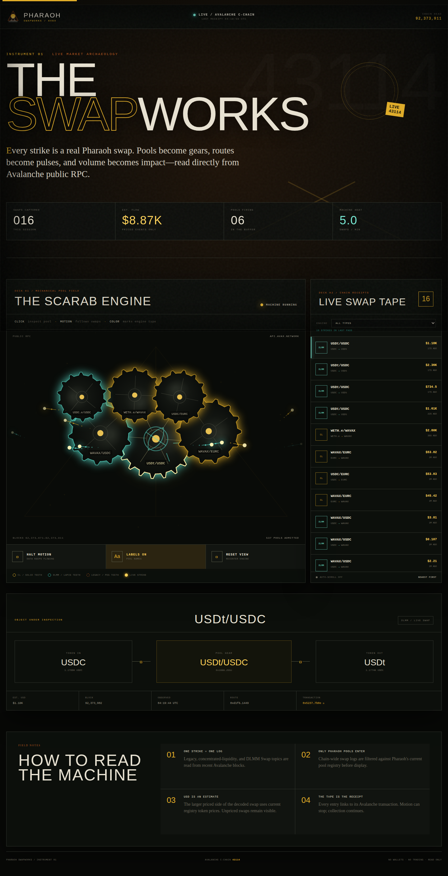Click DLMM badge of $3.81 WAVAX/USDC entry
The width and height of the screenshot is (448, 876).
pos(321,522)
